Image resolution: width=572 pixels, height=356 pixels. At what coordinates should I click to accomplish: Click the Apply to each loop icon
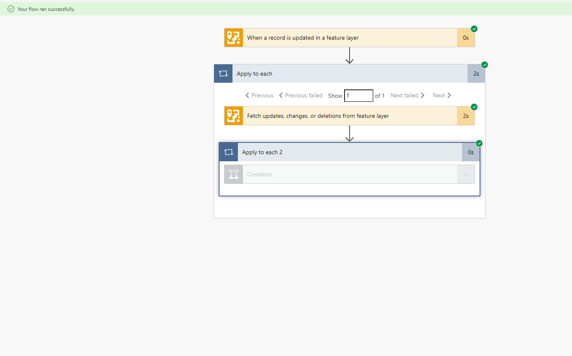pyautogui.click(x=223, y=73)
